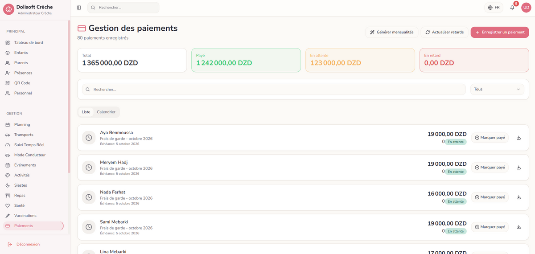This screenshot has height=254, width=535.
Task: Click the UD user avatar
Action: pos(526,8)
